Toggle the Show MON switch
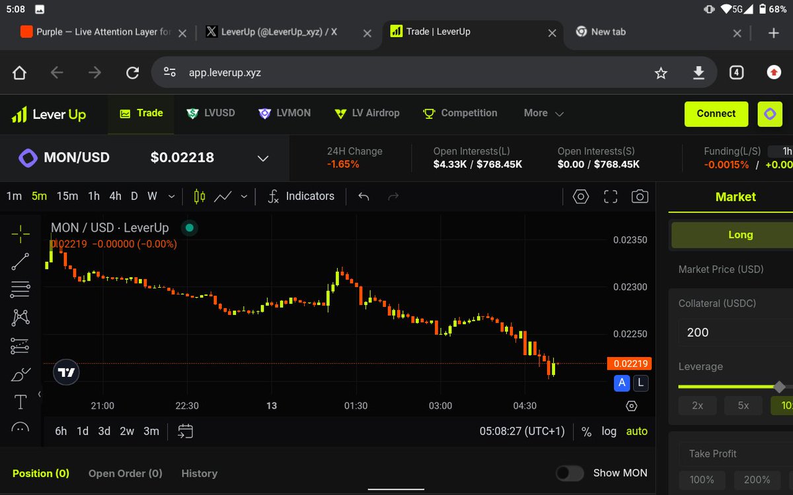793x495 pixels. (x=570, y=473)
